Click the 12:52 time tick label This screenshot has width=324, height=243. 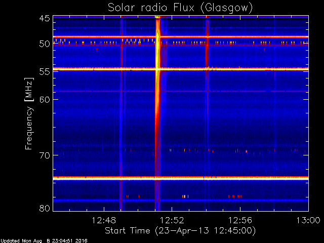click(172, 220)
